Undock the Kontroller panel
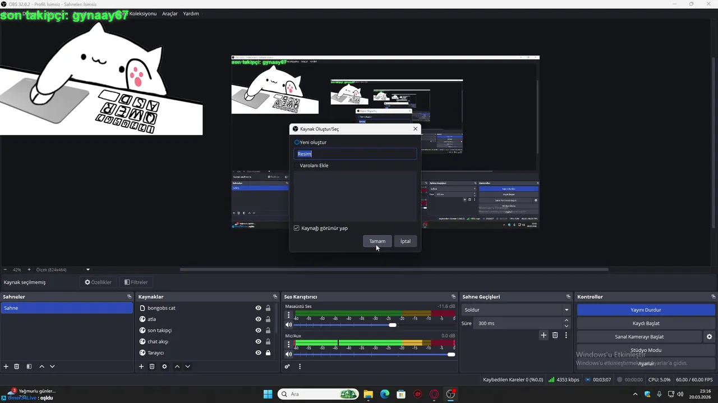The width and height of the screenshot is (718, 403). coord(713,297)
